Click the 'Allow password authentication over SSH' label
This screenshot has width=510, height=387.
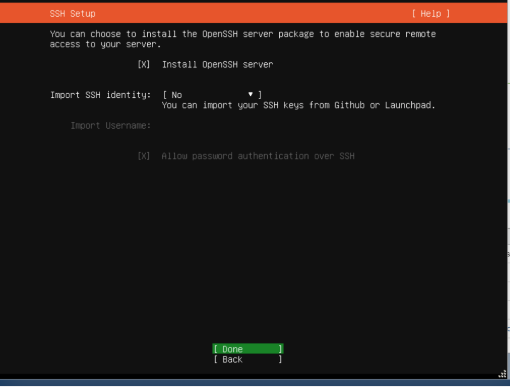[x=258, y=156]
